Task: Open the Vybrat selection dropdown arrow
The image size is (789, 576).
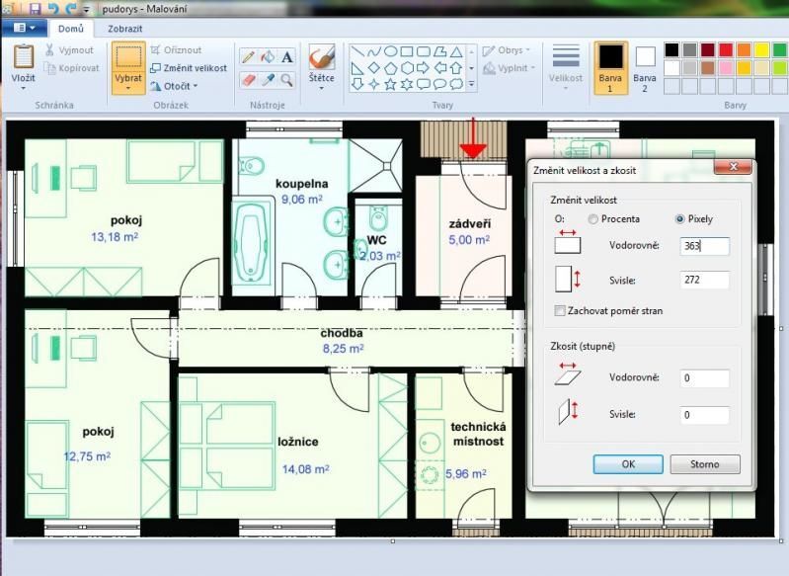Action: 128,88
